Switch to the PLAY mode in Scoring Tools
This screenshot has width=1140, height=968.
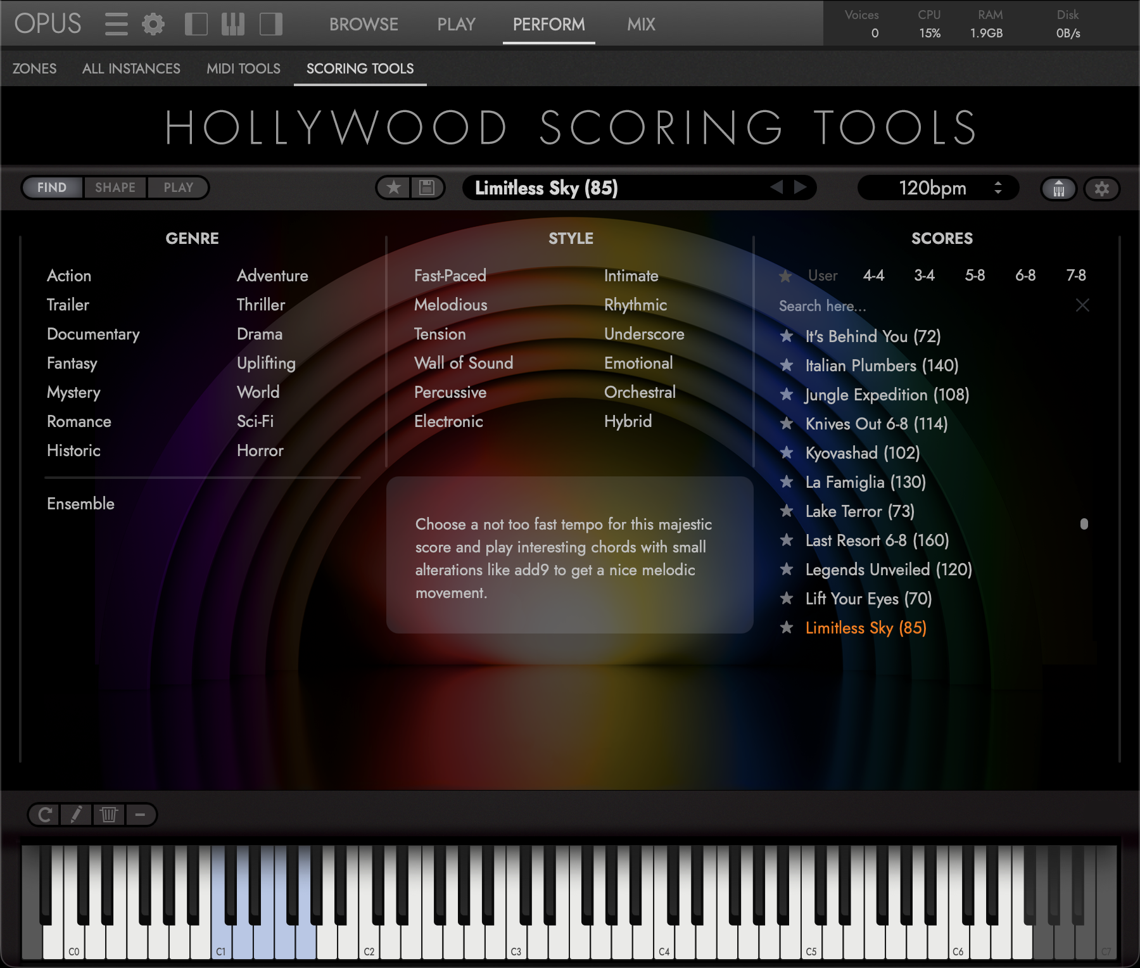(178, 188)
